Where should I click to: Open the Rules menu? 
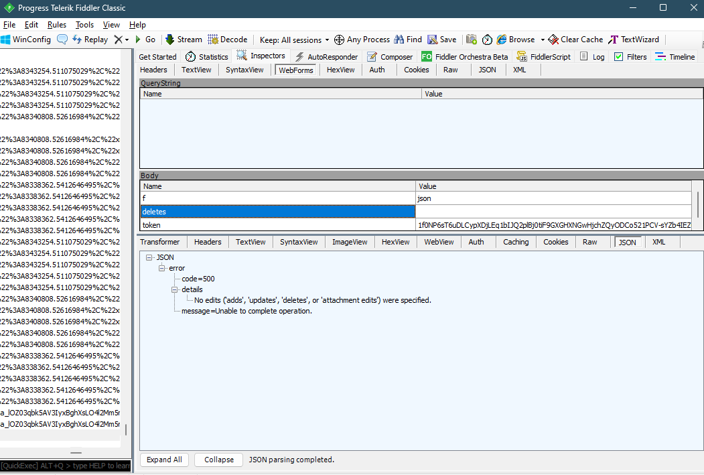56,24
